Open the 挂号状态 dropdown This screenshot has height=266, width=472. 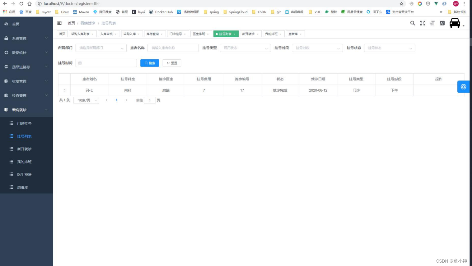click(x=390, y=48)
